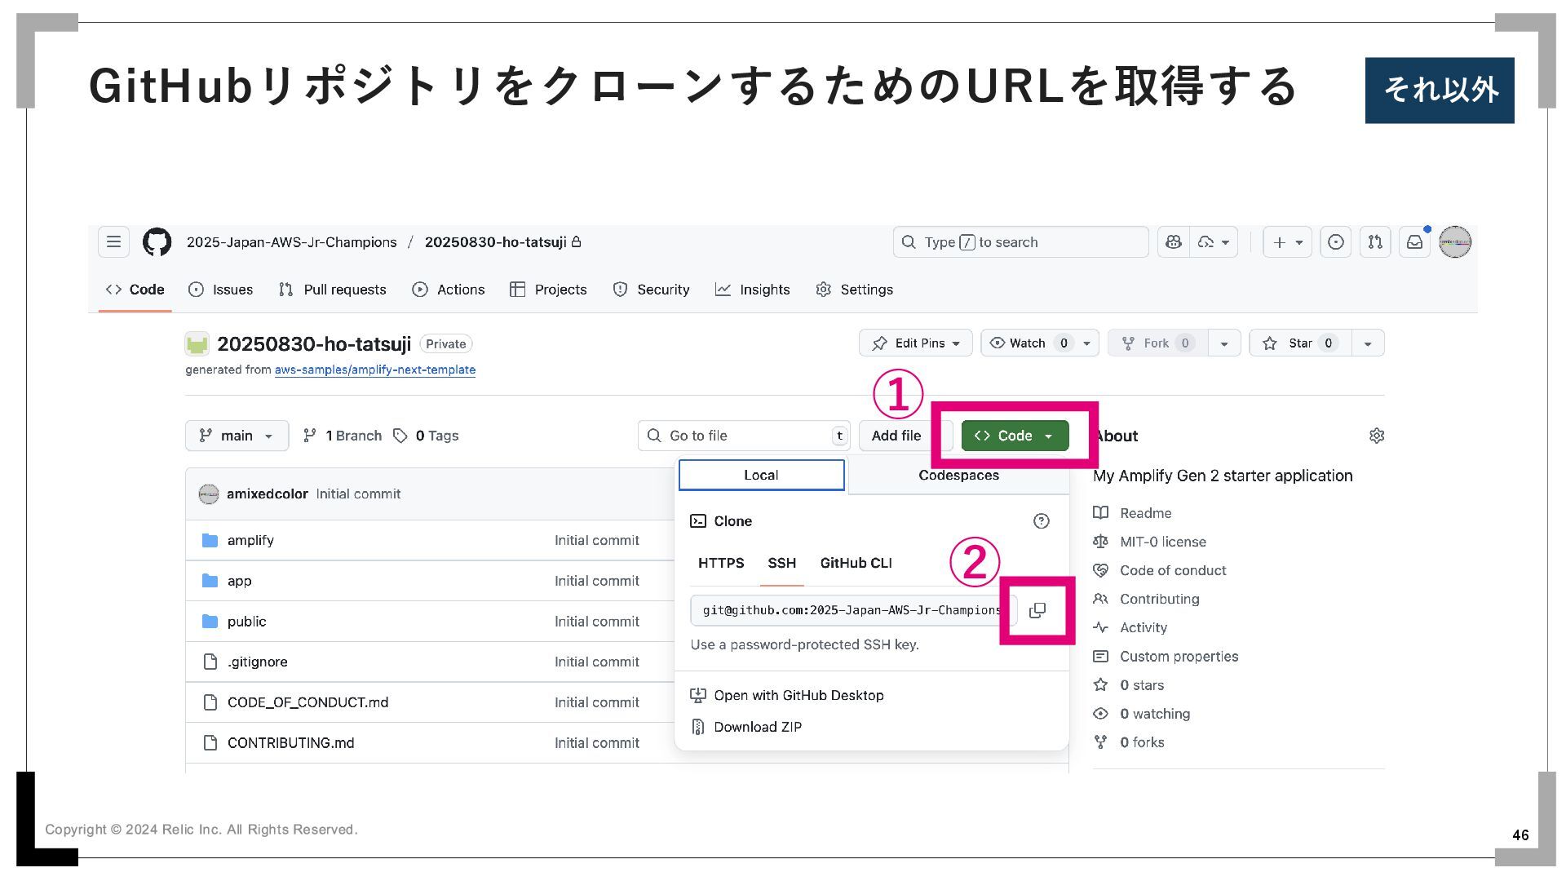Open the Custom properties link

pyautogui.click(x=1166, y=657)
